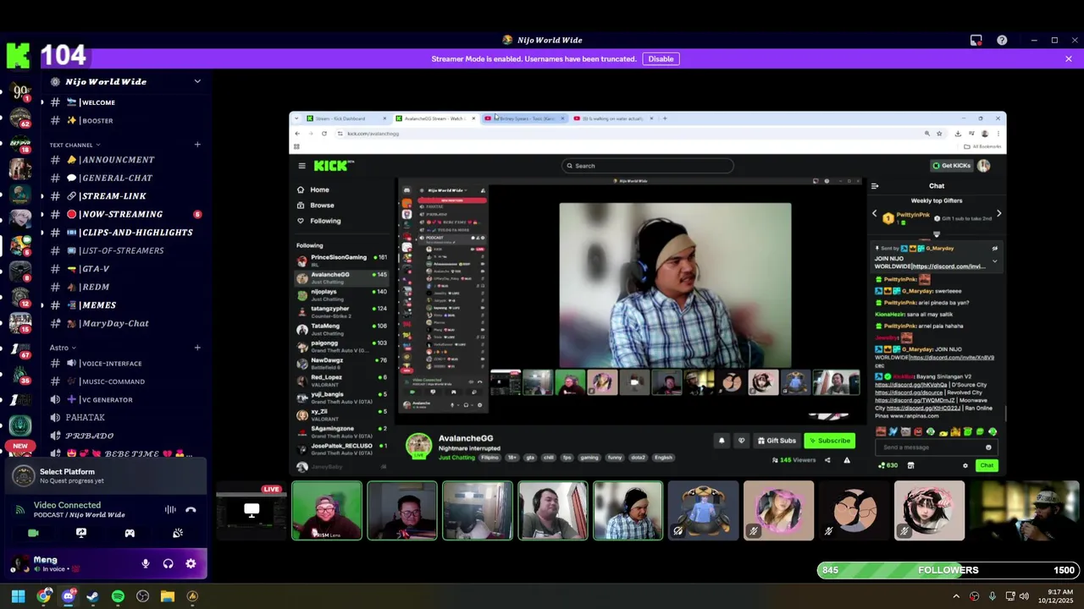1084x609 pixels.
Task: Open the Kick hamburger menu icon
Action: 301,166
